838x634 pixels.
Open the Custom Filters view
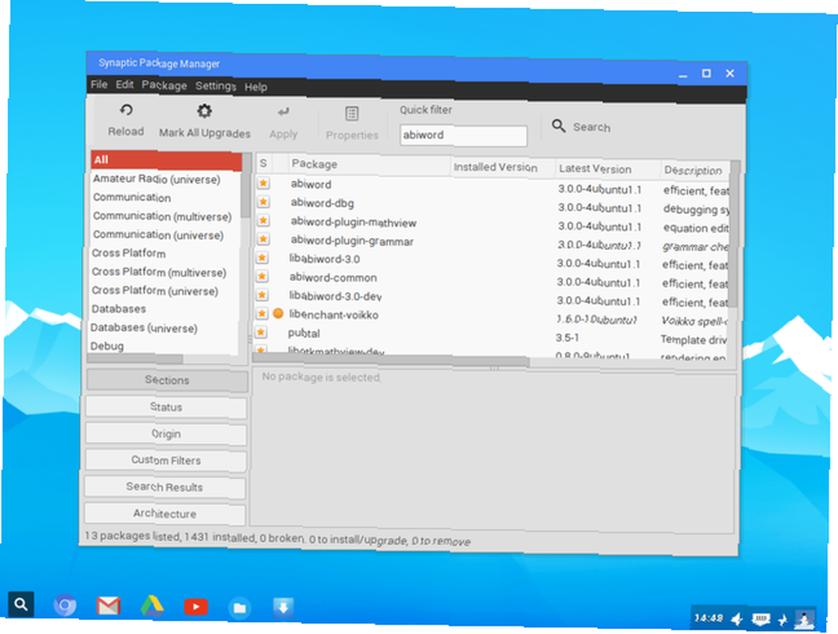click(x=166, y=460)
